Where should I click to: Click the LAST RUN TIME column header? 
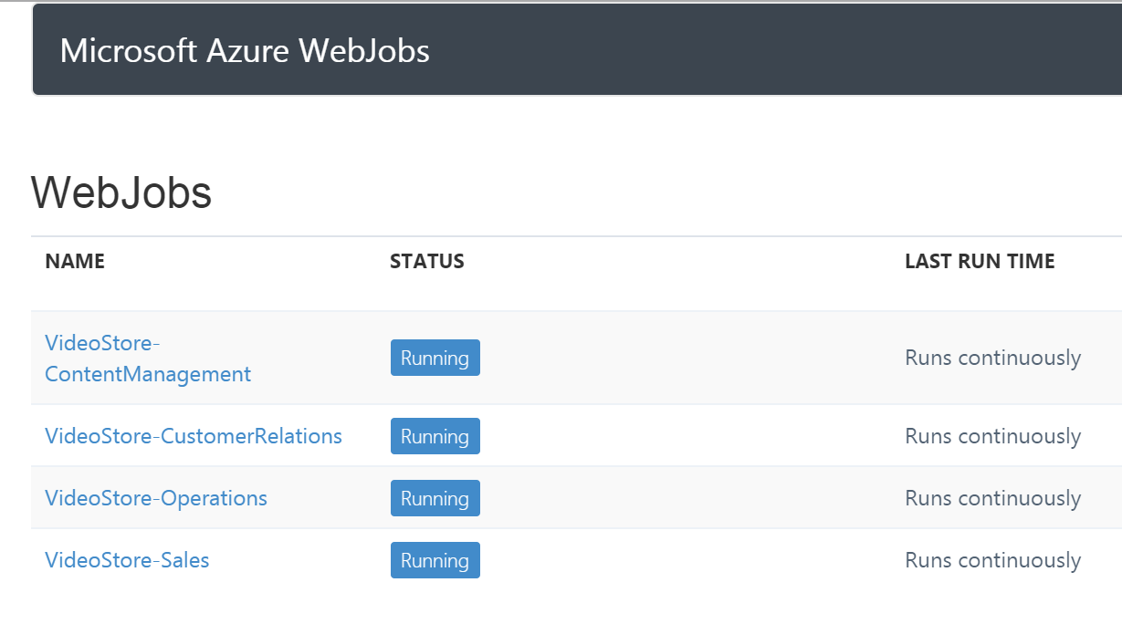[980, 261]
